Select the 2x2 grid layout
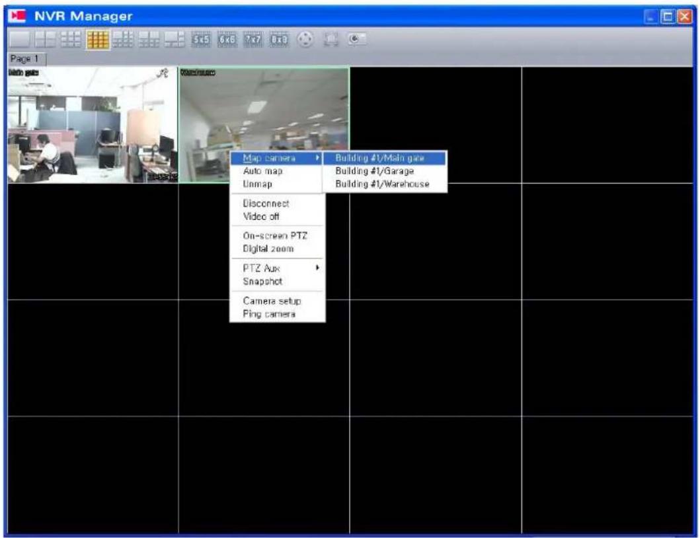The image size is (700, 538). pos(45,39)
